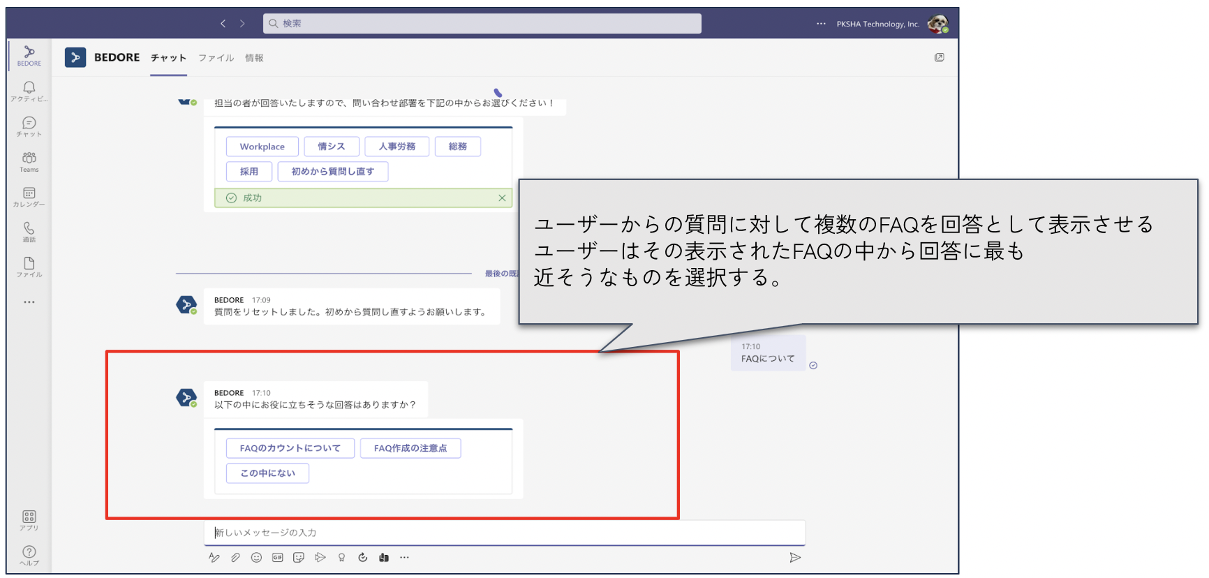The image size is (1209, 578).
Task: Open ヘルプ help in the sidebar
Action: pos(29,556)
